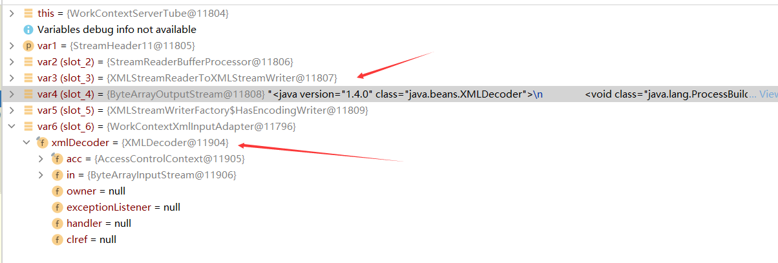This screenshot has width=778, height=263.
Task: Click the info icon beside debug info message
Action: coord(28,29)
